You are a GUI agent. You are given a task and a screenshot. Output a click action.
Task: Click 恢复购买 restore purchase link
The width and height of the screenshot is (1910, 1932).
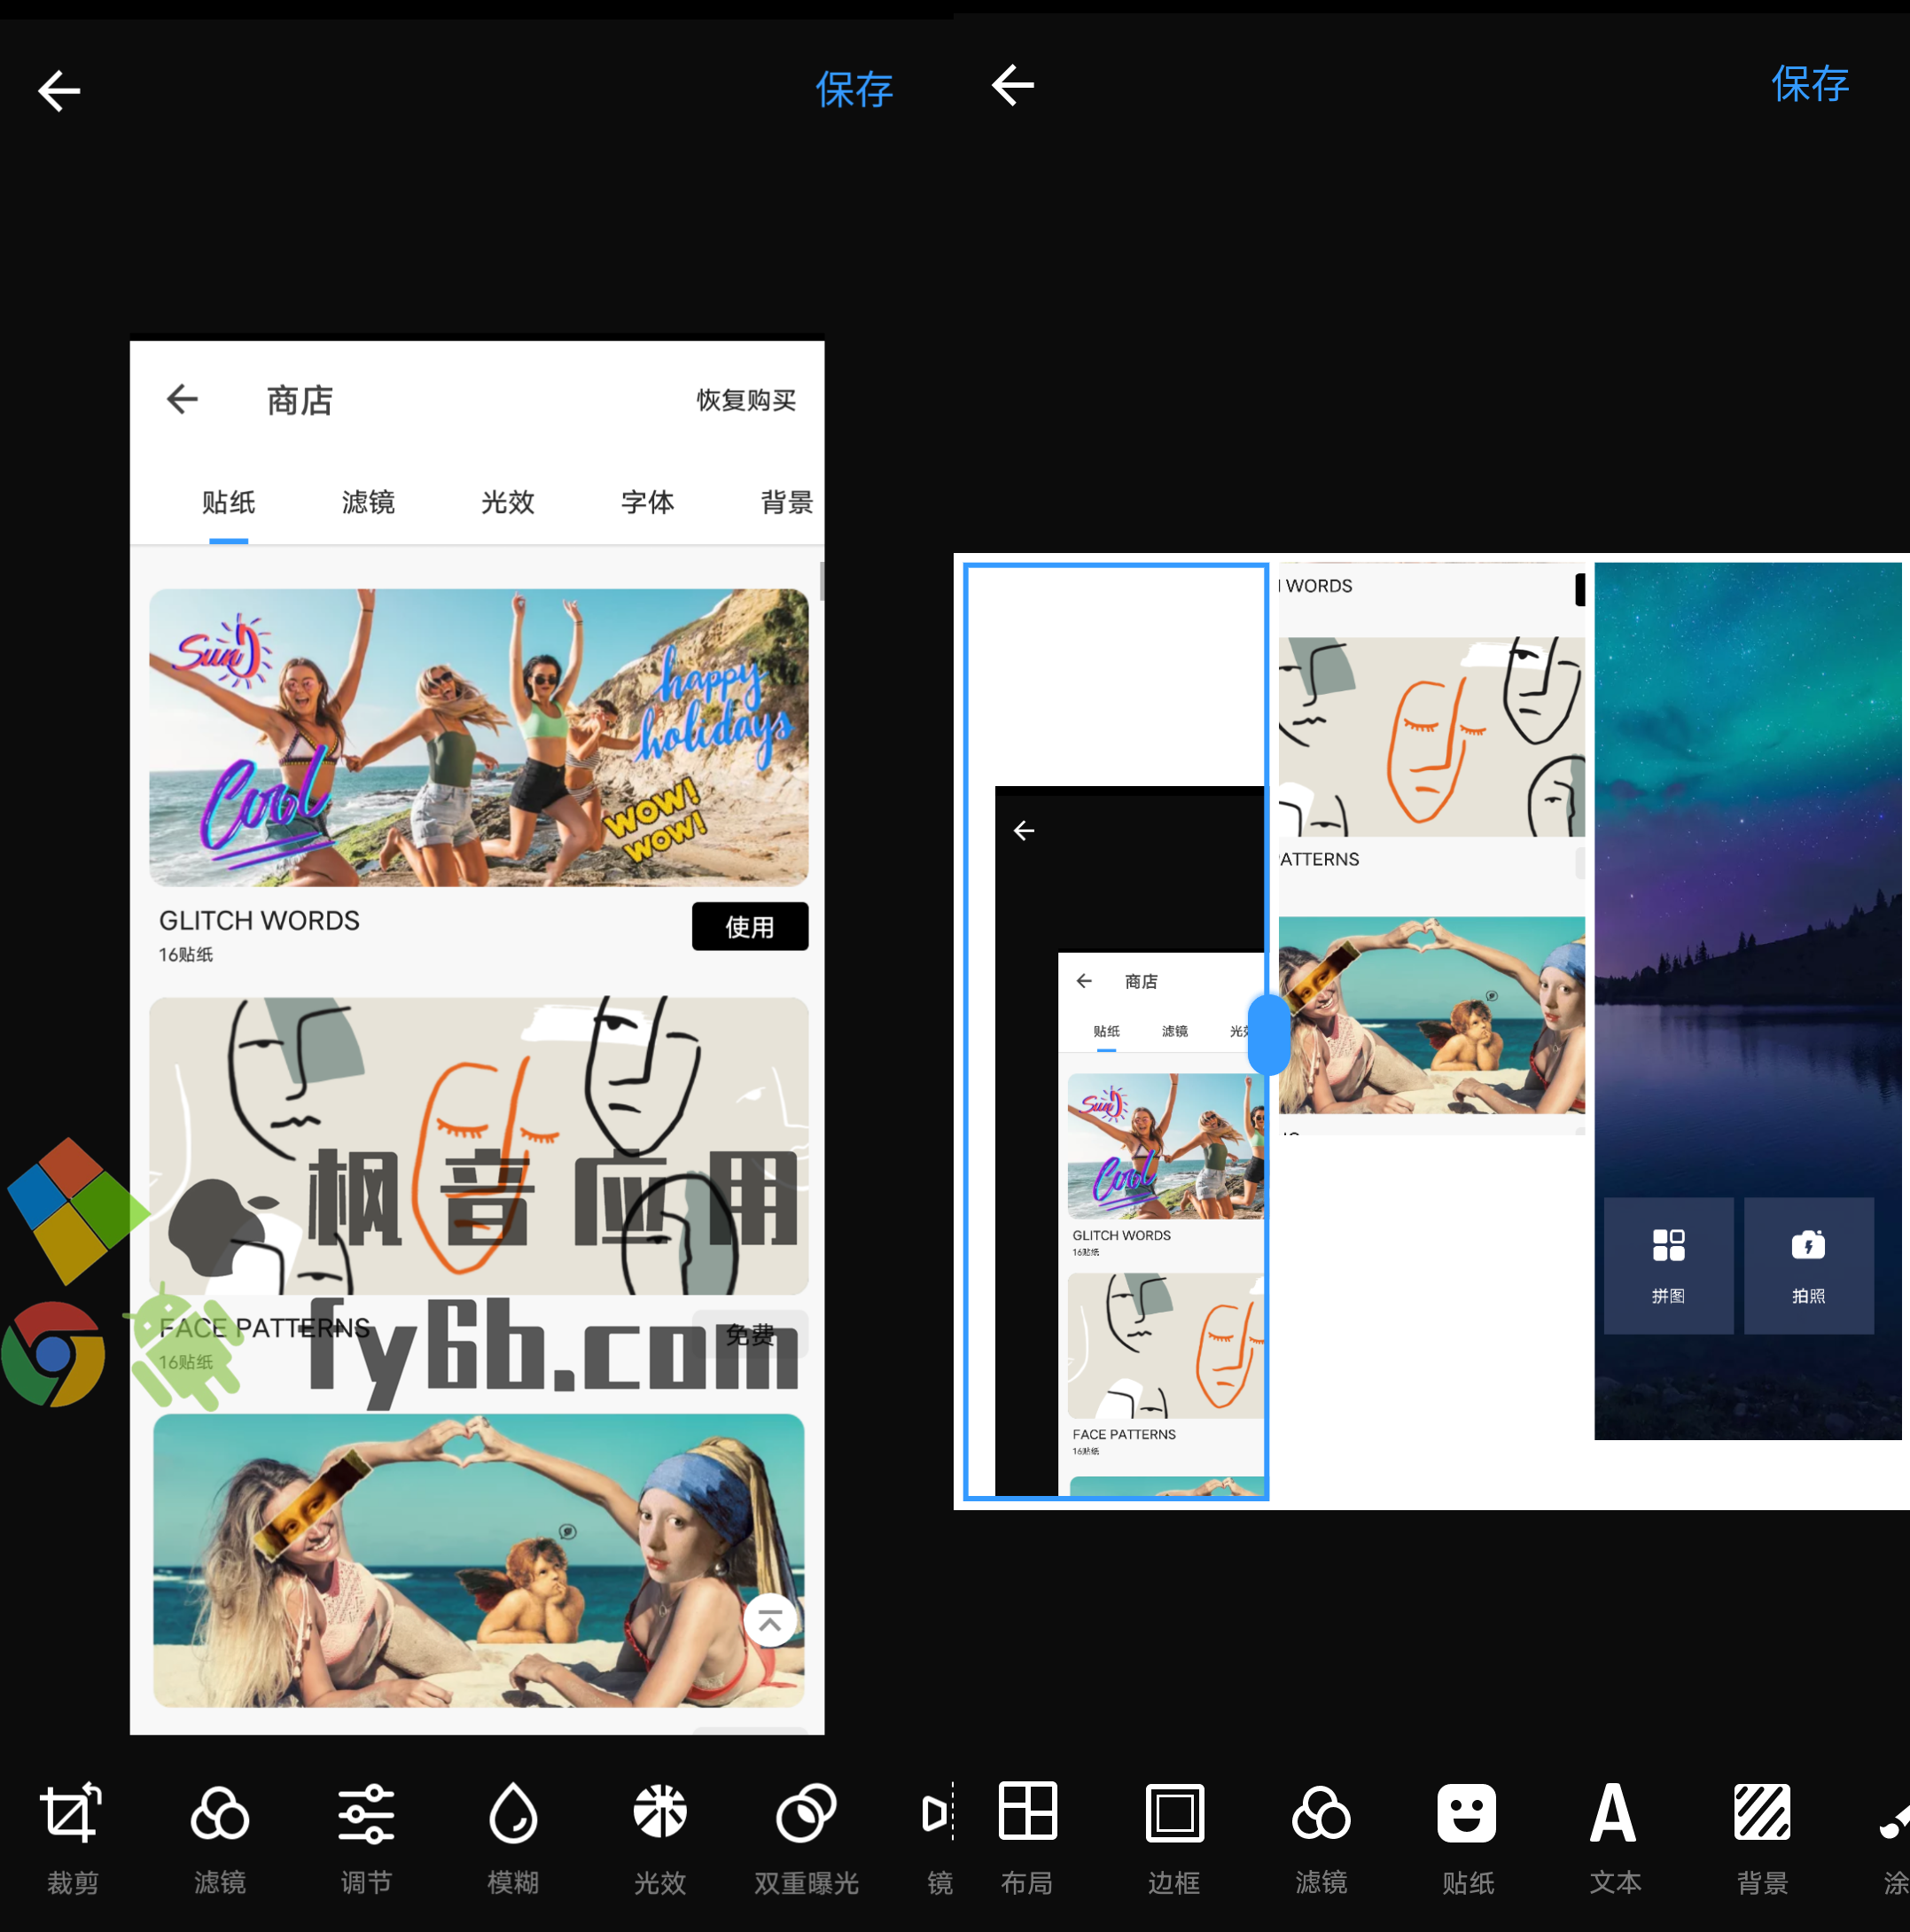[x=746, y=400]
